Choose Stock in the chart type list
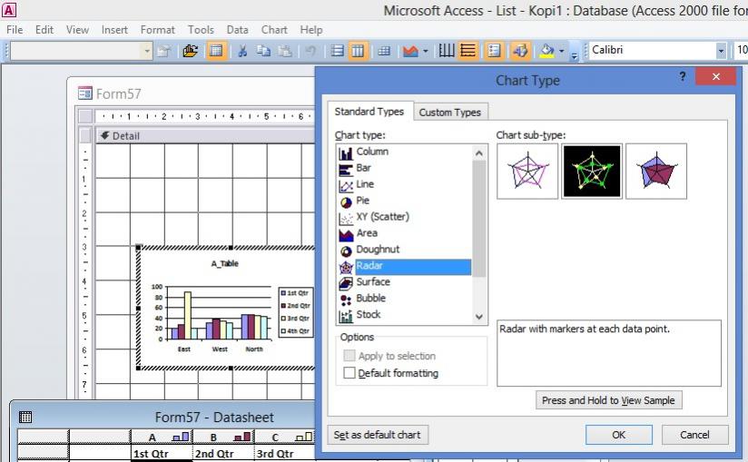Image resolution: width=748 pixels, height=462 pixels. [405, 314]
